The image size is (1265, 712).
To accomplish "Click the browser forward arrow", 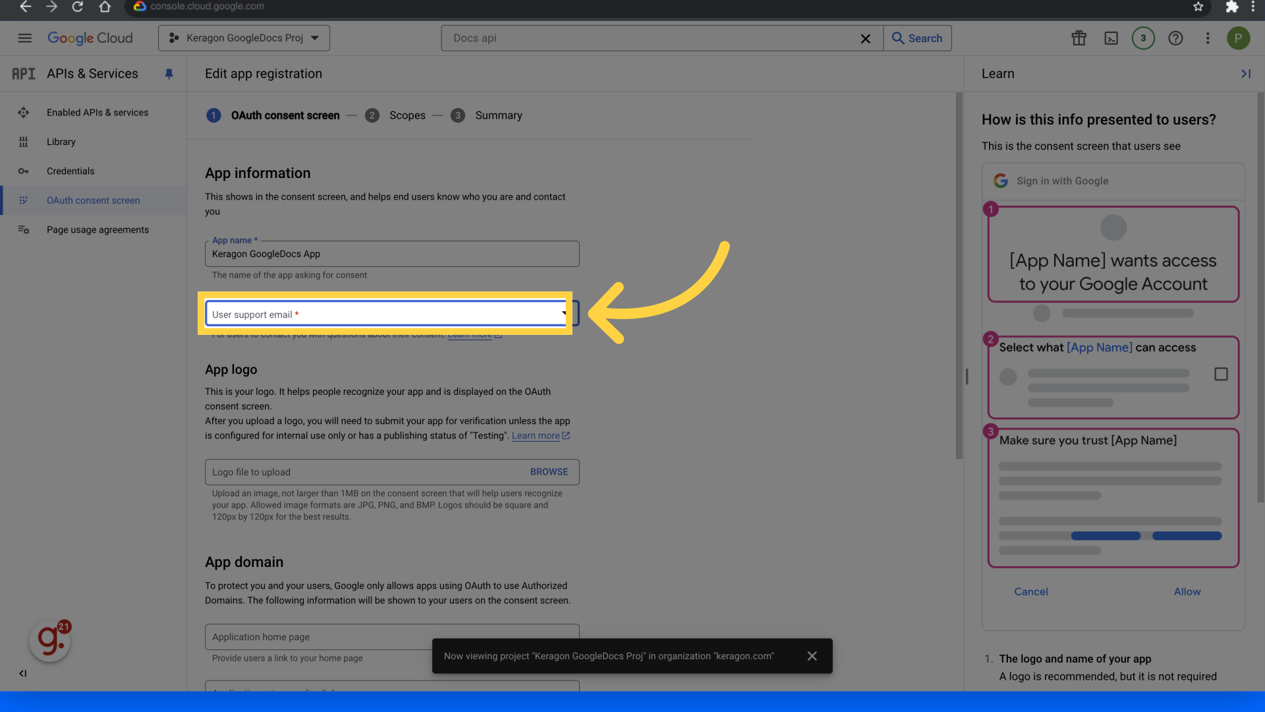I will (51, 7).
